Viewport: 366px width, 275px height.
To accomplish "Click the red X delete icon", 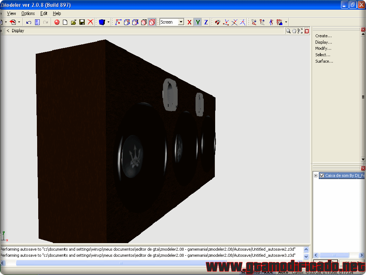I will [x=90, y=22].
